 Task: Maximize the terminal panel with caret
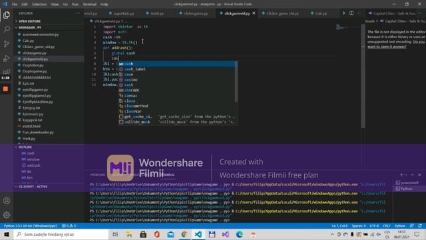[413, 175]
